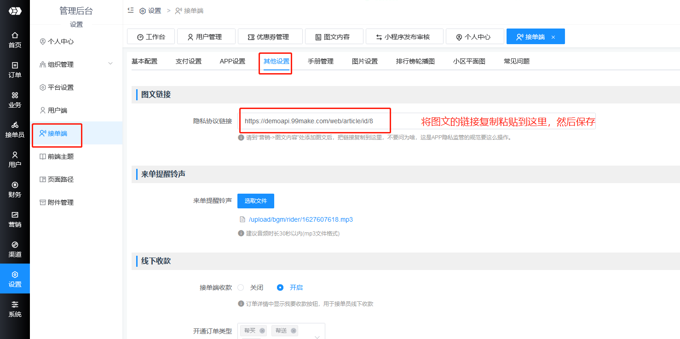
Task: Open 接单员 riders in left rail
Action: coord(15,130)
